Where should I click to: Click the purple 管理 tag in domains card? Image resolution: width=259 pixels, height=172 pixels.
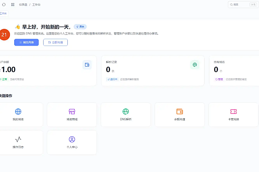(x=219, y=79)
